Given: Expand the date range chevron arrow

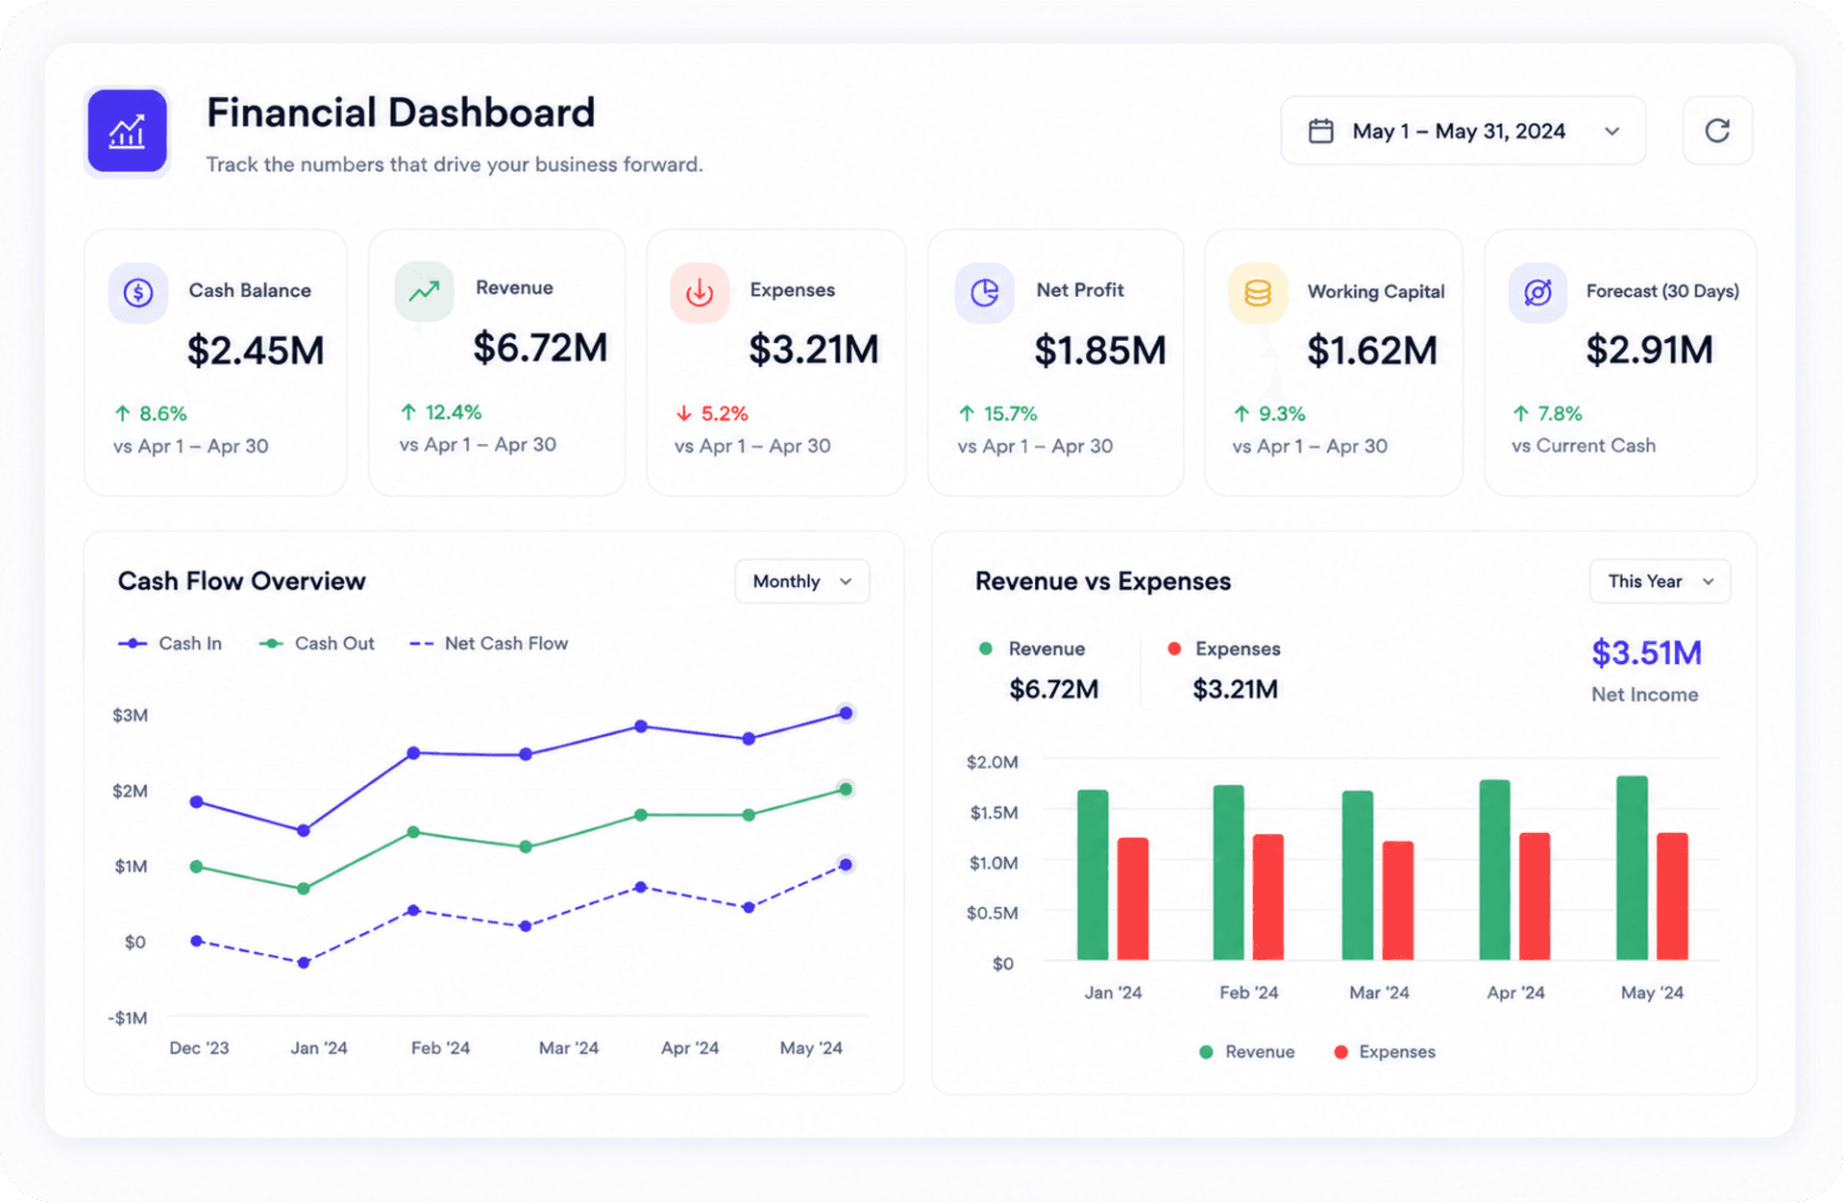Looking at the screenshot, I should 1612,132.
